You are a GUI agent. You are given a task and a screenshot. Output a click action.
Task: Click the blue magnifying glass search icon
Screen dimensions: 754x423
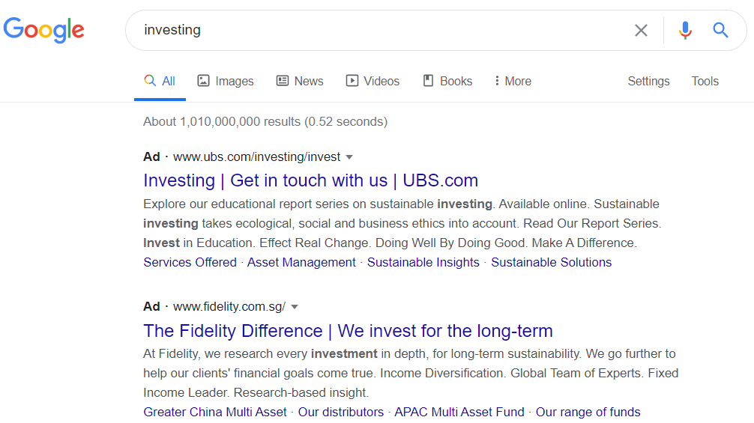coord(720,30)
